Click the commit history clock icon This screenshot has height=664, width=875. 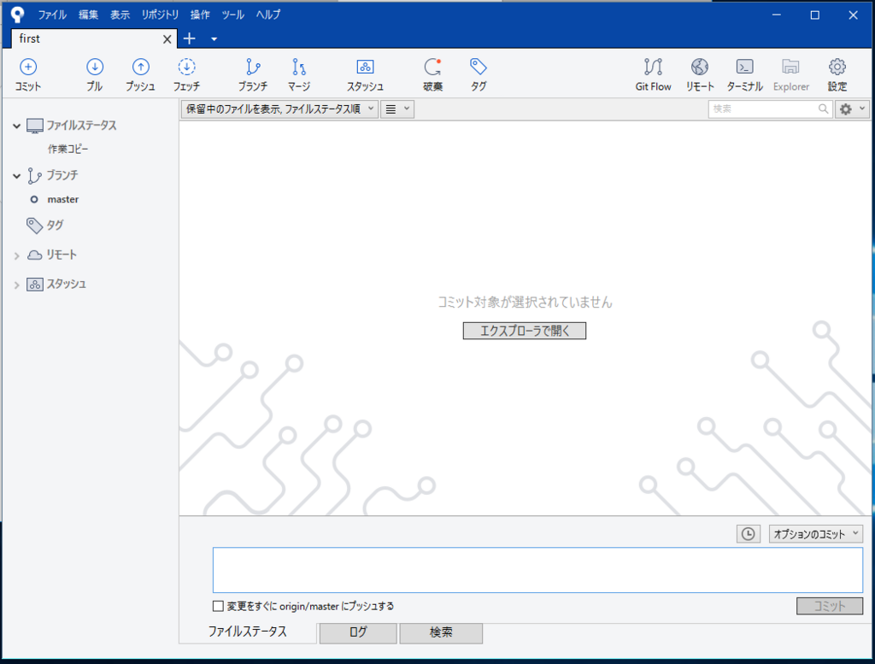(x=748, y=533)
